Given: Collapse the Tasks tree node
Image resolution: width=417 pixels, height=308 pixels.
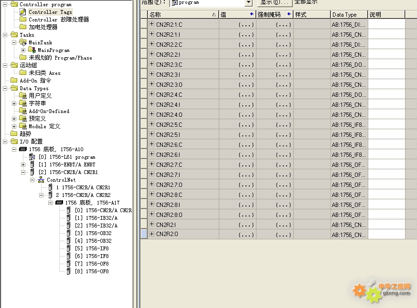Looking at the screenshot, I should [x=5, y=35].
